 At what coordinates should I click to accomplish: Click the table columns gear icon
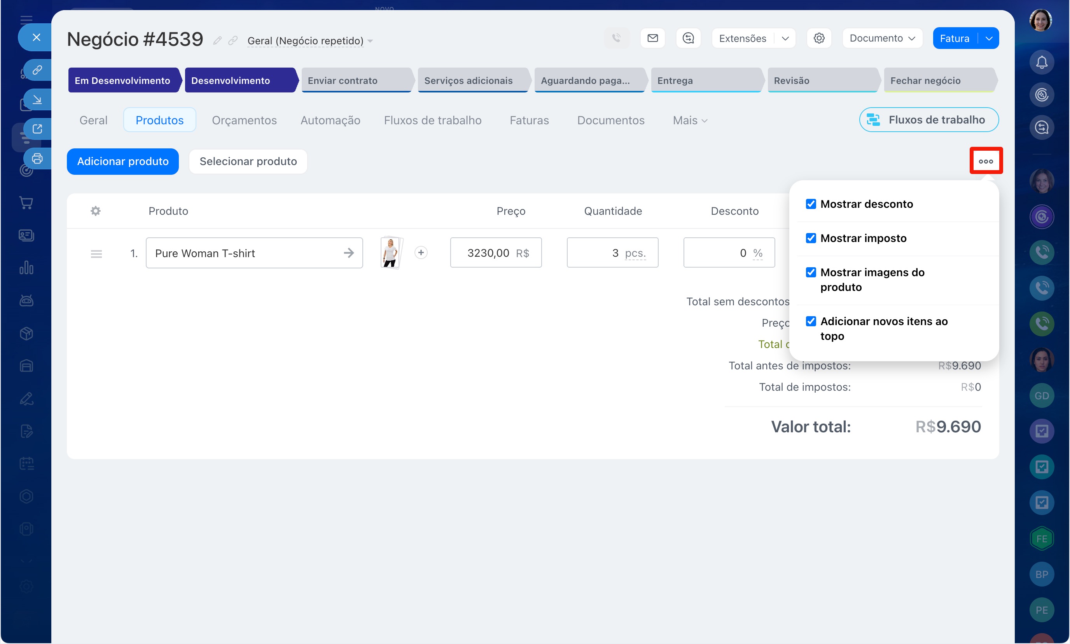pos(96,211)
